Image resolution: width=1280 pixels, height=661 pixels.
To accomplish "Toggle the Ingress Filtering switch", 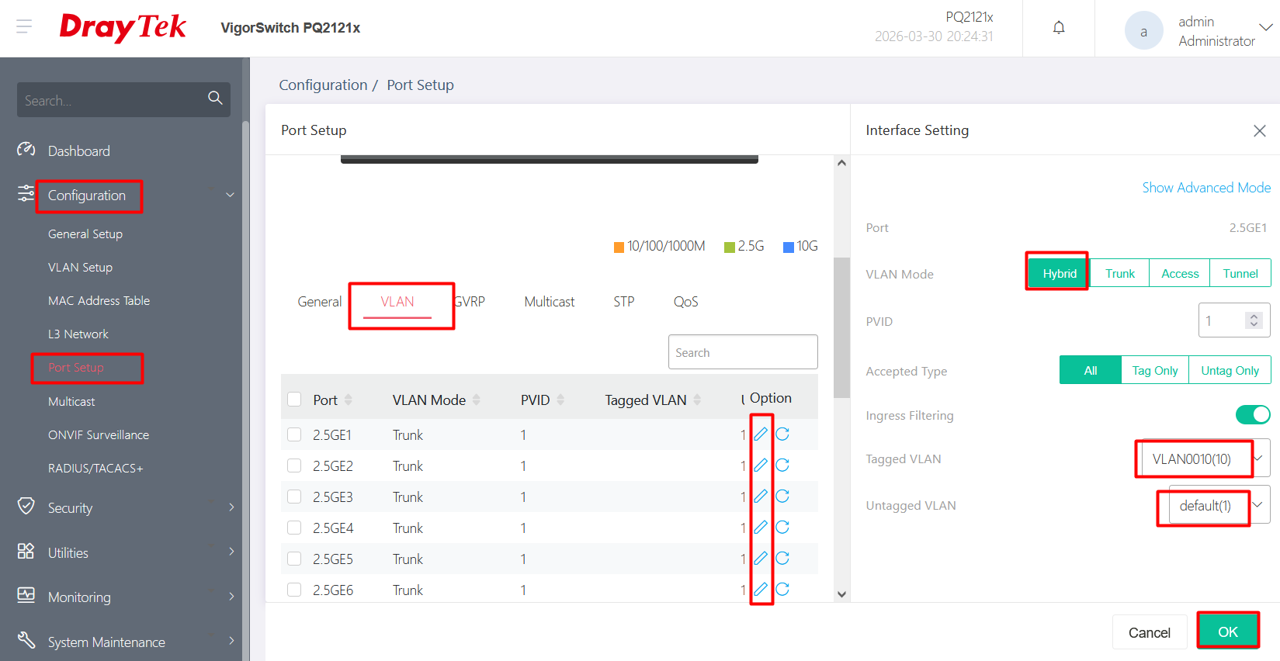I will coord(1252,415).
